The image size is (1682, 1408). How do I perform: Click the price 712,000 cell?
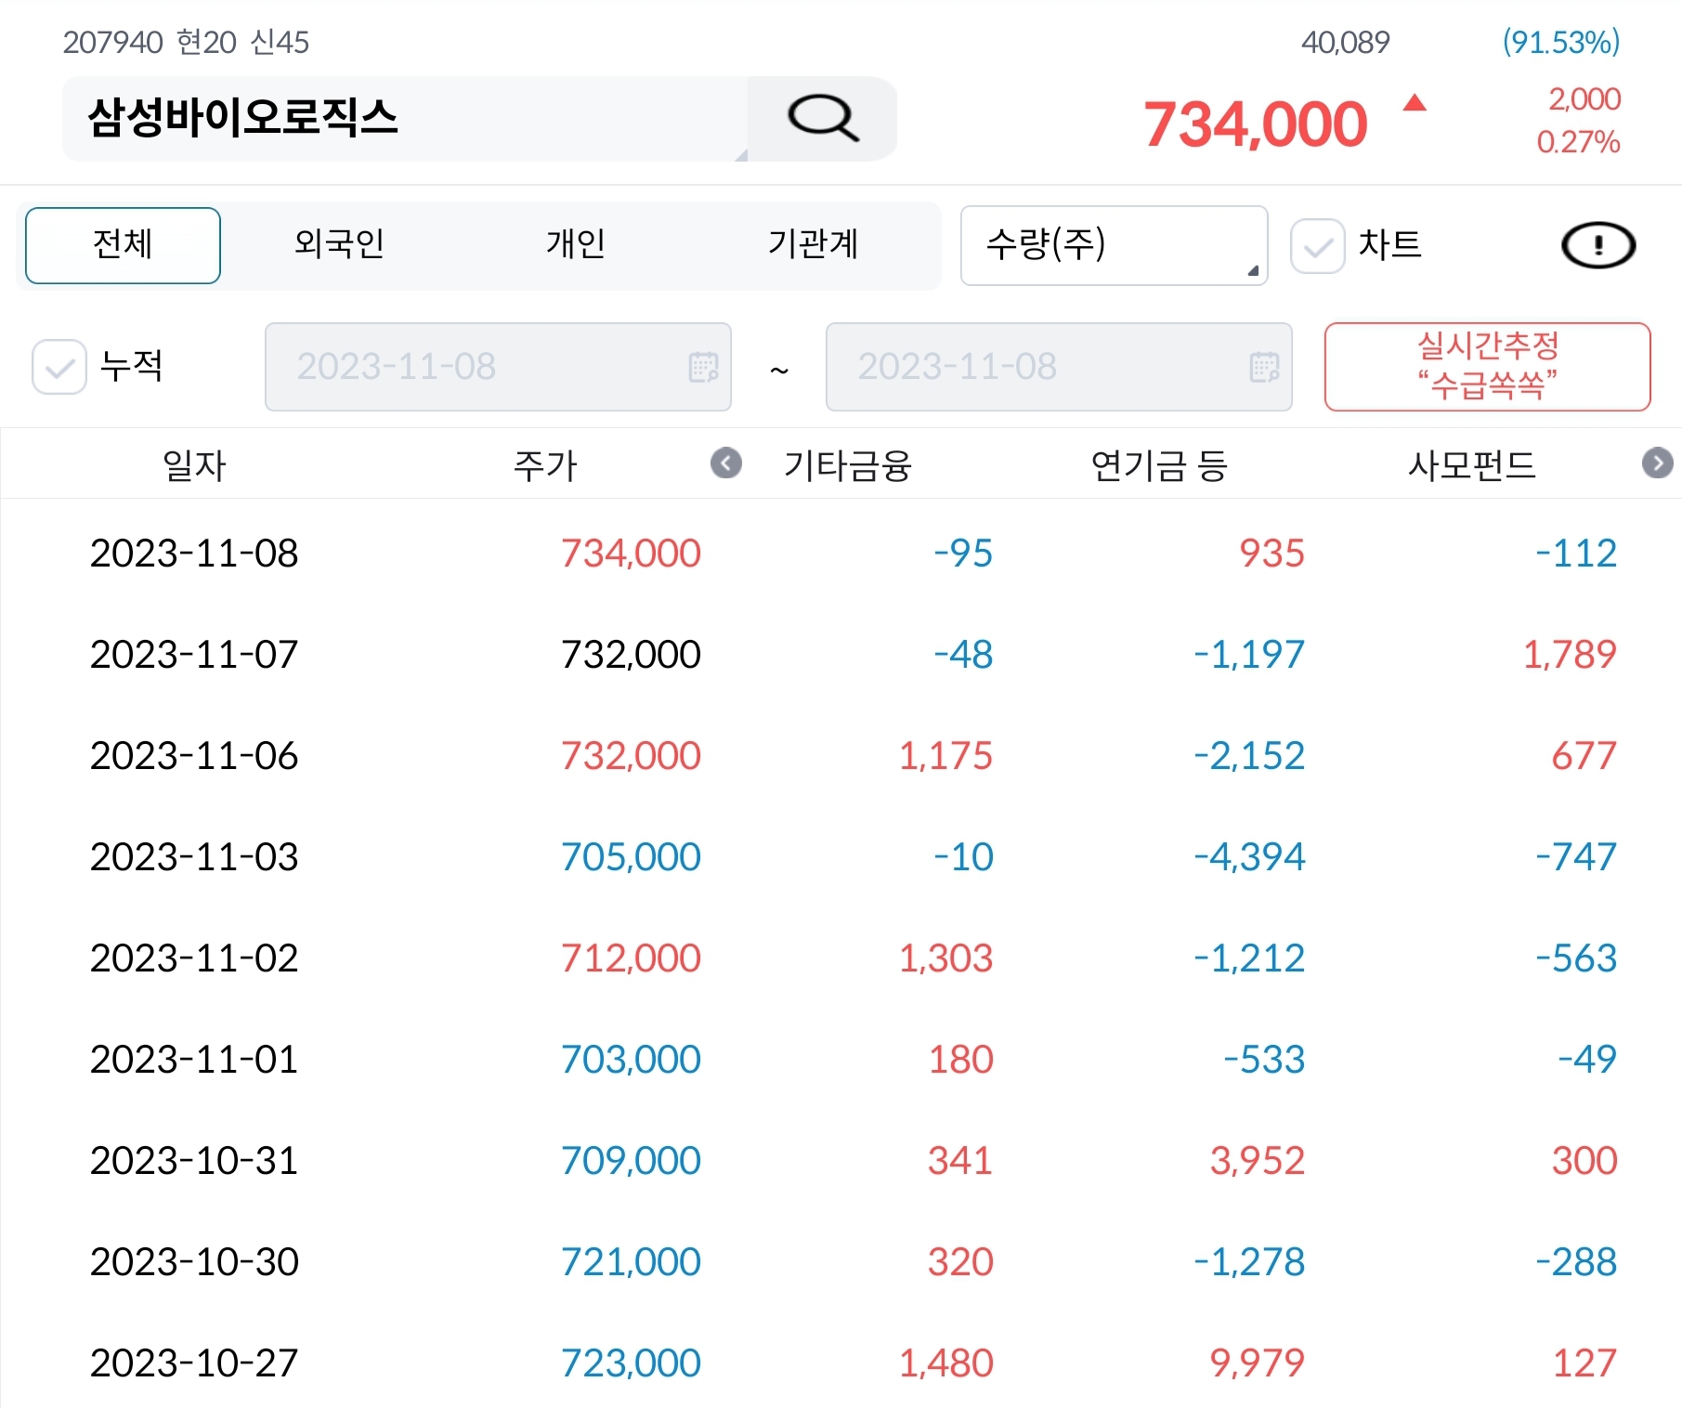(631, 958)
